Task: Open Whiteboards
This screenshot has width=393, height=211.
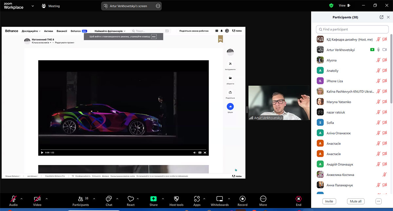Action: 220,200
